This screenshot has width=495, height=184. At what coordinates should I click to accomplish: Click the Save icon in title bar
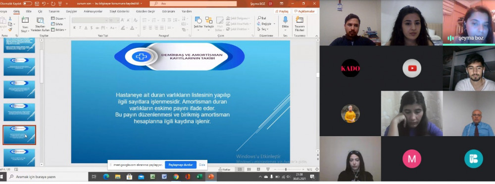tap(37, 3)
